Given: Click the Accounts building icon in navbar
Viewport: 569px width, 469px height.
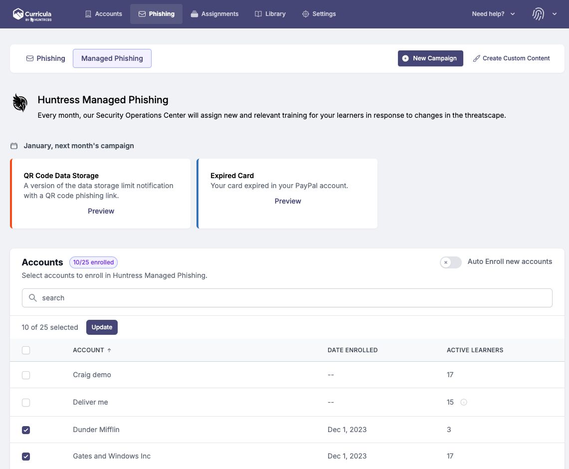Looking at the screenshot, I should tap(88, 14).
